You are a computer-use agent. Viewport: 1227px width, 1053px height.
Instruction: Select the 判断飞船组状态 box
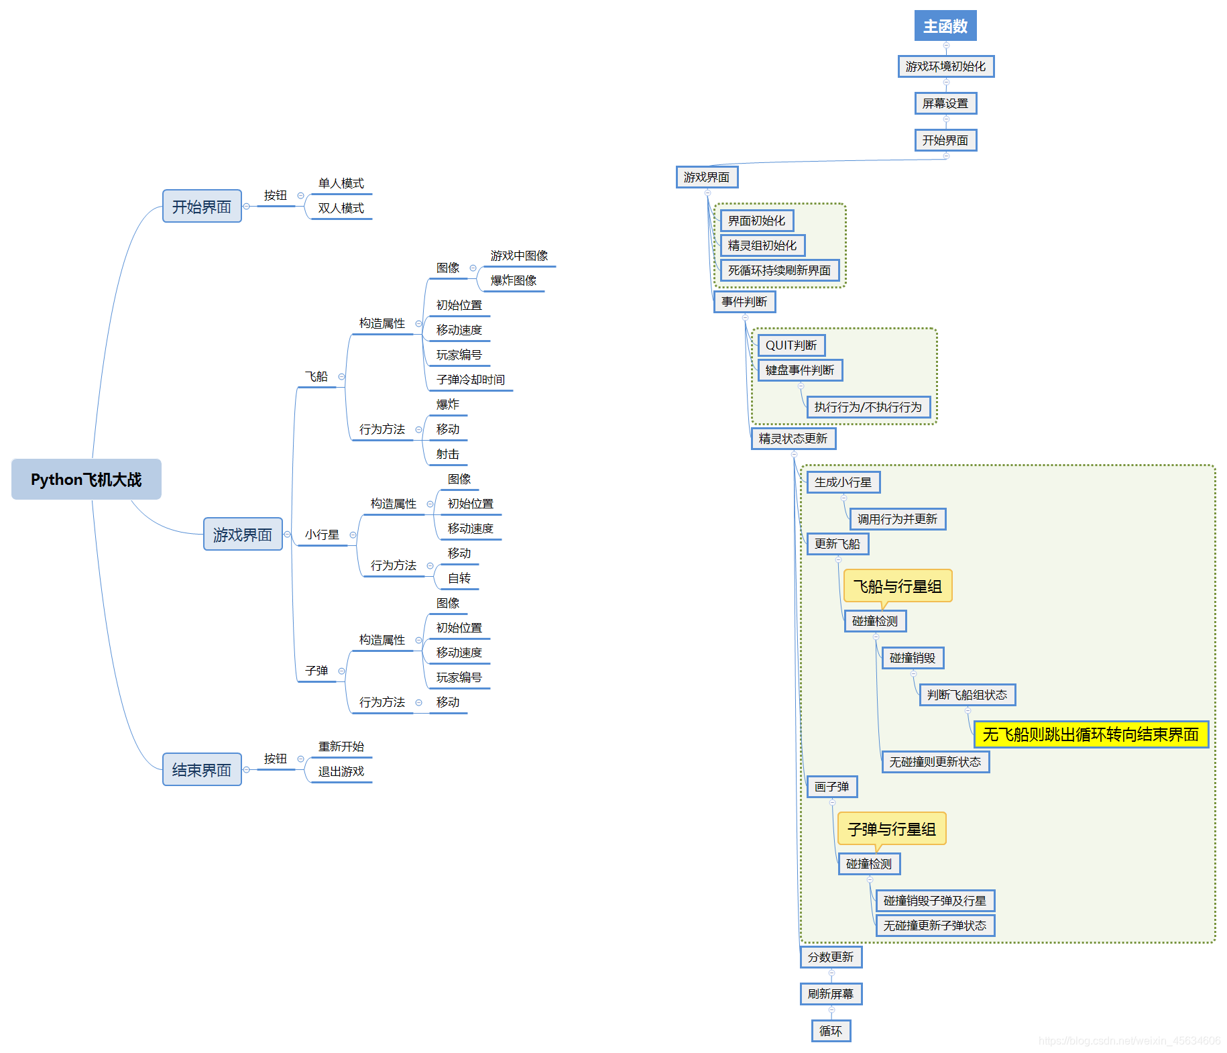click(x=968, y=695)
